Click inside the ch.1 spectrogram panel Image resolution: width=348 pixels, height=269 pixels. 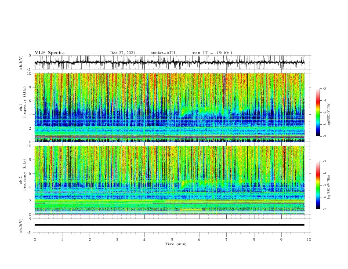[x=169, y=107]
